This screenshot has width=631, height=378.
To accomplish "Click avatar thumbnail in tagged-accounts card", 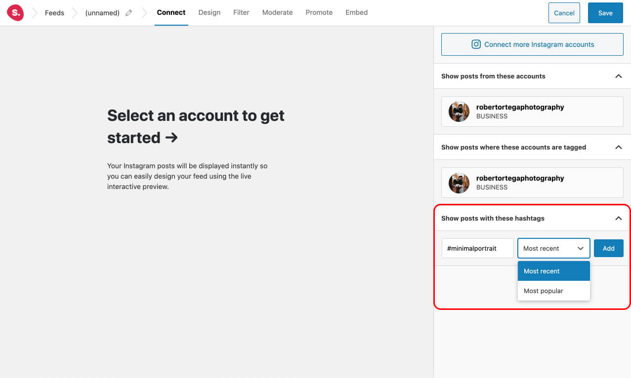I will (x=459, y=183).
